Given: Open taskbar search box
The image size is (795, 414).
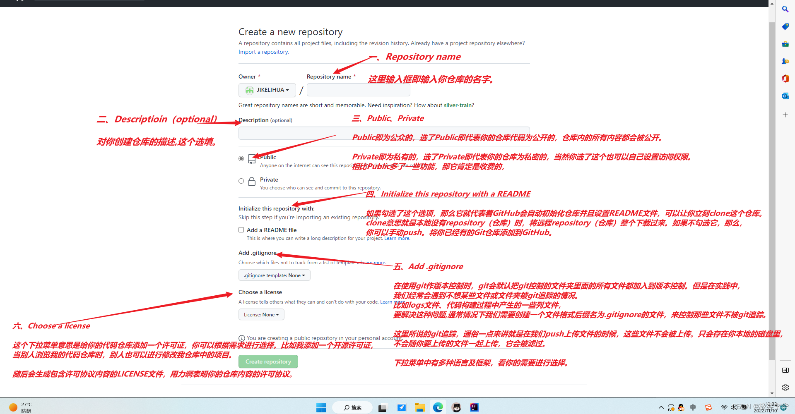Looking at the screenshot, I should click(x=352, y=407).
